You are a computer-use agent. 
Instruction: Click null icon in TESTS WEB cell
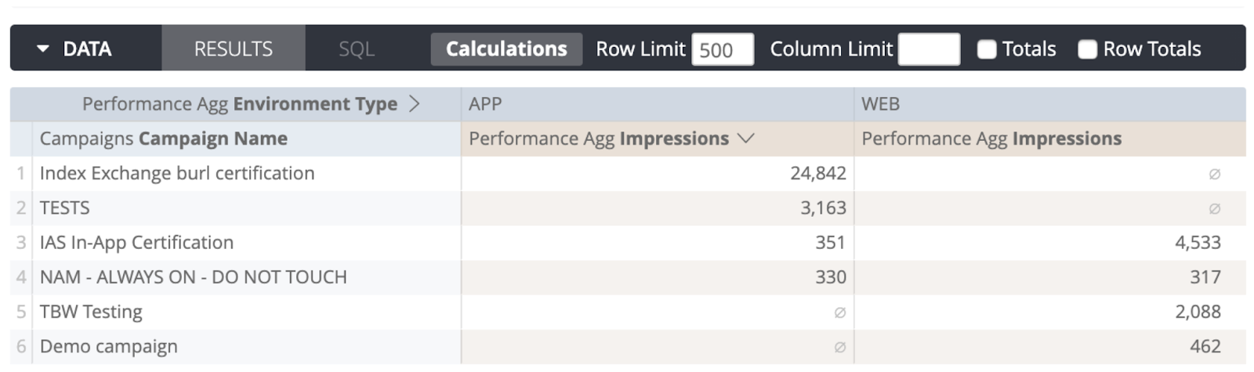[1214, 208]
